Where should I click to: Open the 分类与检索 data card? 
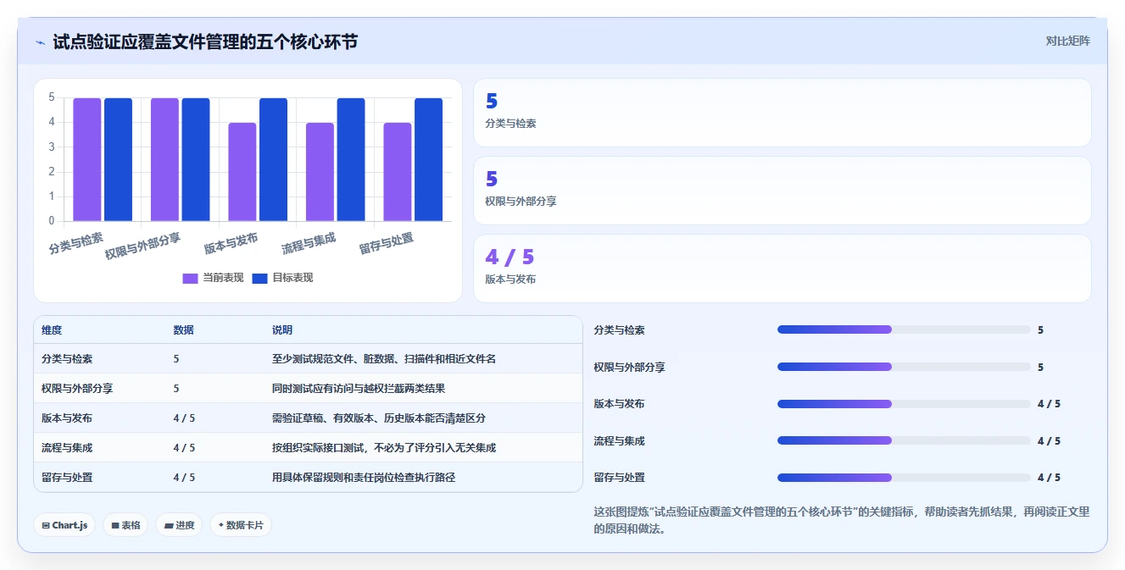782,113
